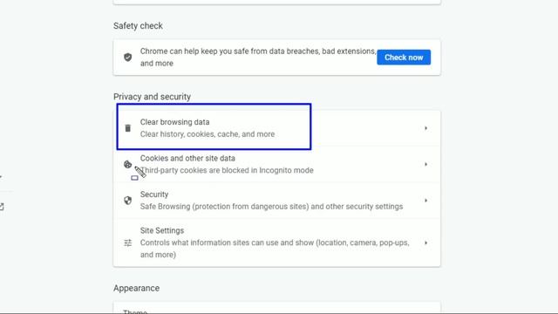Viewport: 558px width, 314px height.
Task: Select the Site Settings title
Action: pos(162,230)
